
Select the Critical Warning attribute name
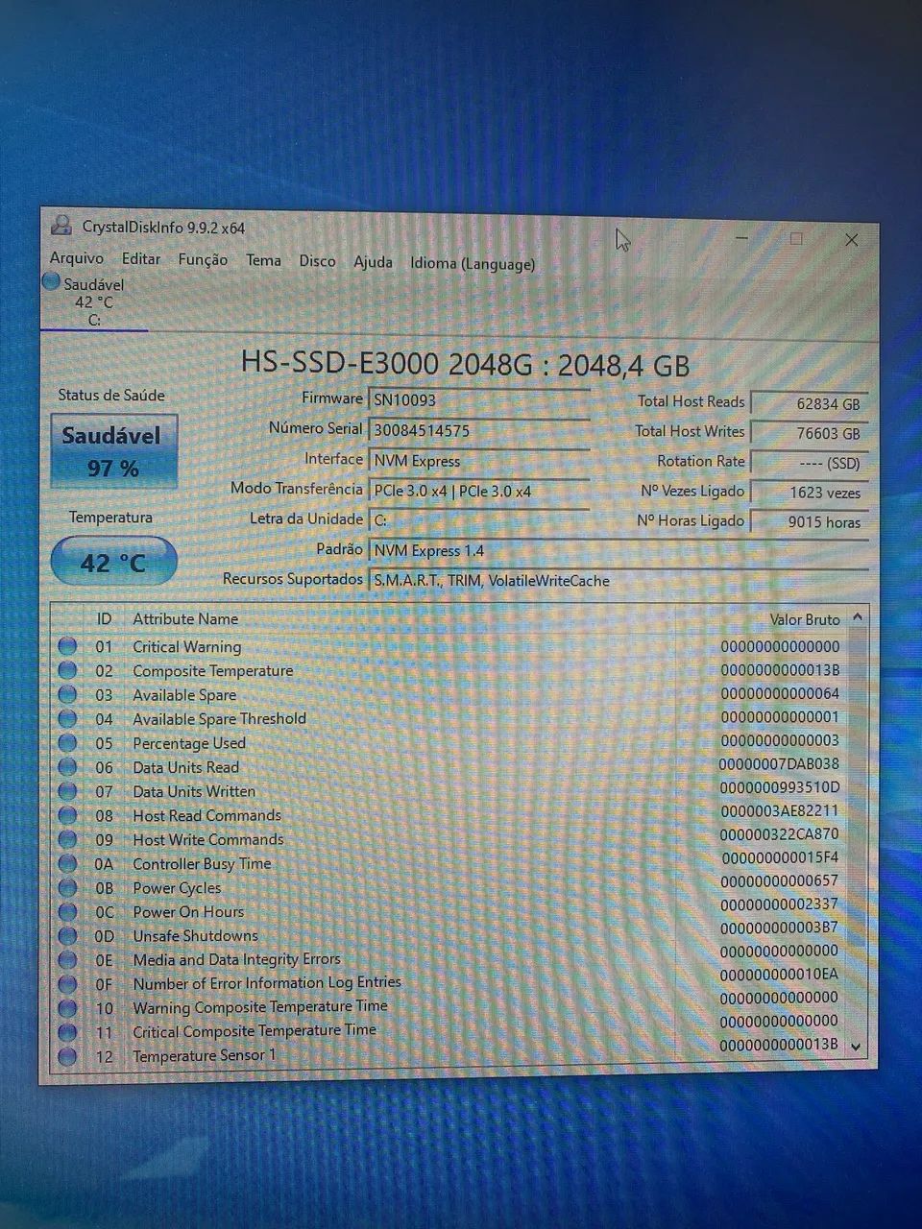click(x=186, y=647)
